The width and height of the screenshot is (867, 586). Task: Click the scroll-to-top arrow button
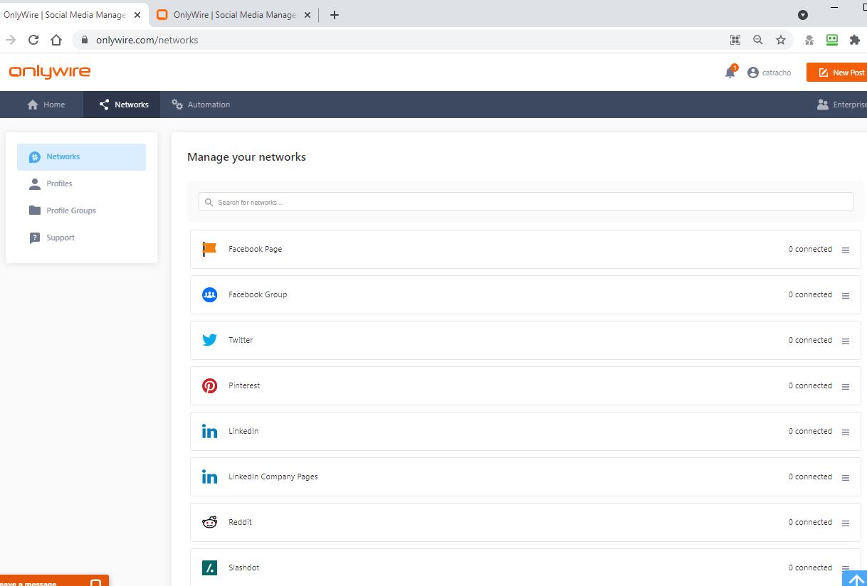(x=856, y=579)
